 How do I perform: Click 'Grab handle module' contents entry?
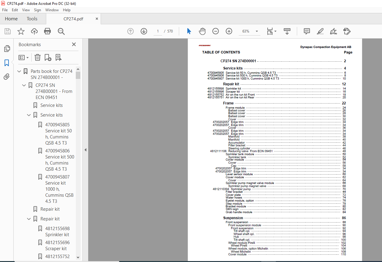click(x=239, y=212)
